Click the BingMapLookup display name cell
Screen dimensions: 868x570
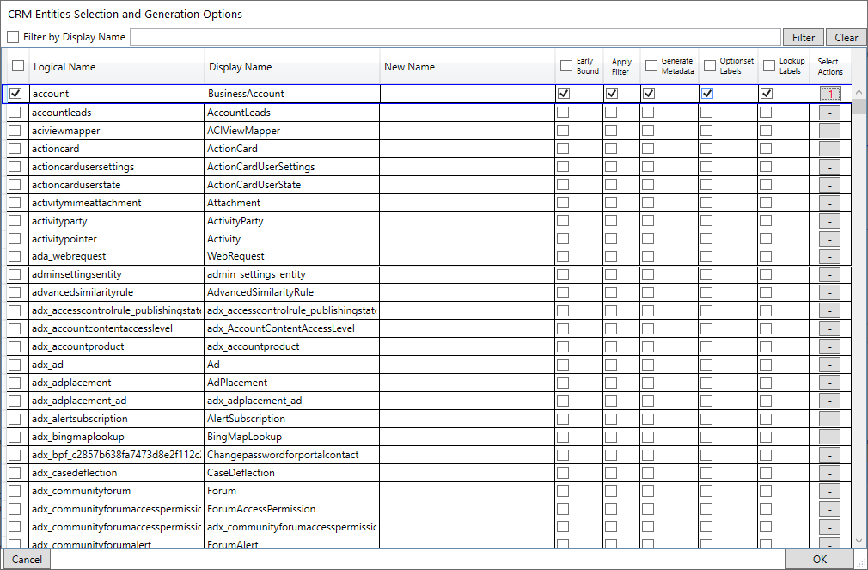pos(291,437)
